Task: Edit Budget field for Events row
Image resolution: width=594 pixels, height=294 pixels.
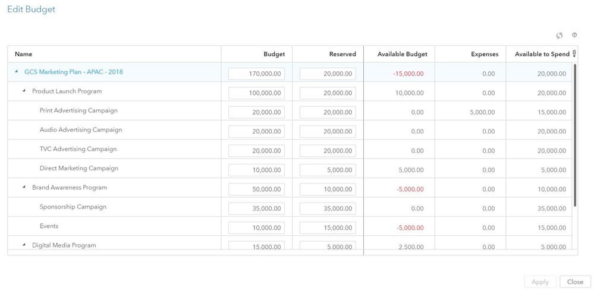Action: click(256, 228)
